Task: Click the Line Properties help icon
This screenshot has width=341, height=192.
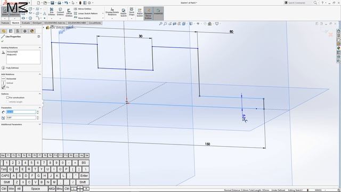Action: click(39, 36)
